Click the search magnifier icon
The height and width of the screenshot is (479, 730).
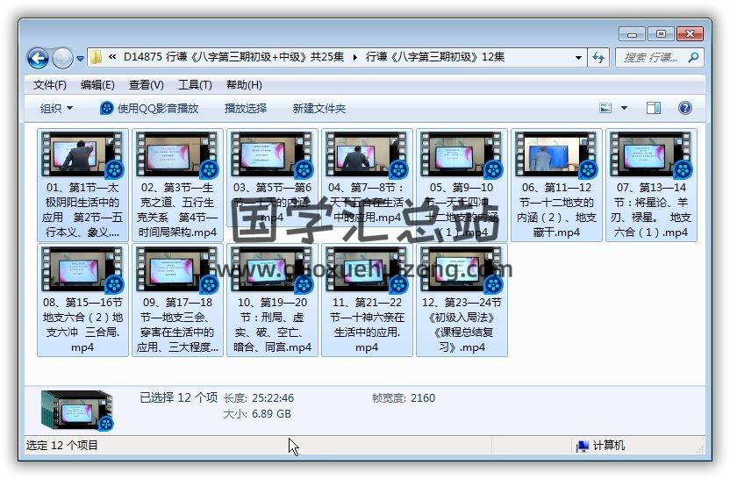[694, 57]
